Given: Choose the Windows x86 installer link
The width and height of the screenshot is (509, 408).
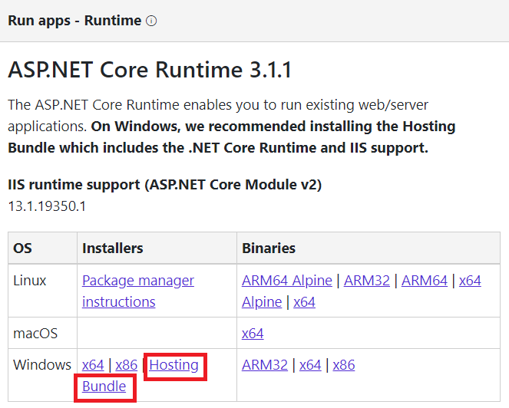Looking at the screenshot, I should [x=126, y=365].
